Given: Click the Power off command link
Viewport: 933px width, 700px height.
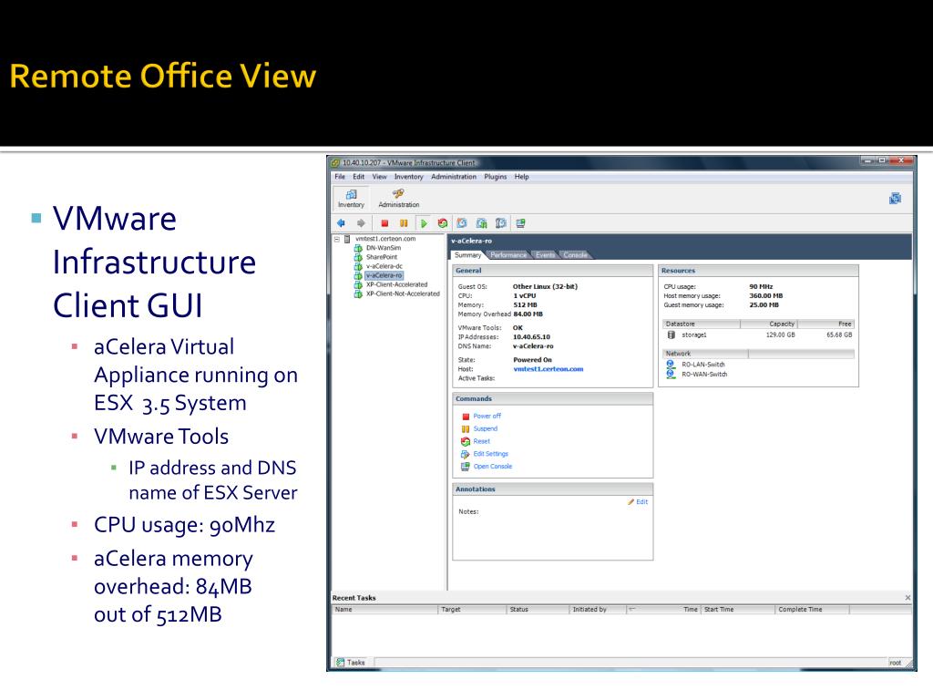Looking at the screenshot, I should coord(487,416).
